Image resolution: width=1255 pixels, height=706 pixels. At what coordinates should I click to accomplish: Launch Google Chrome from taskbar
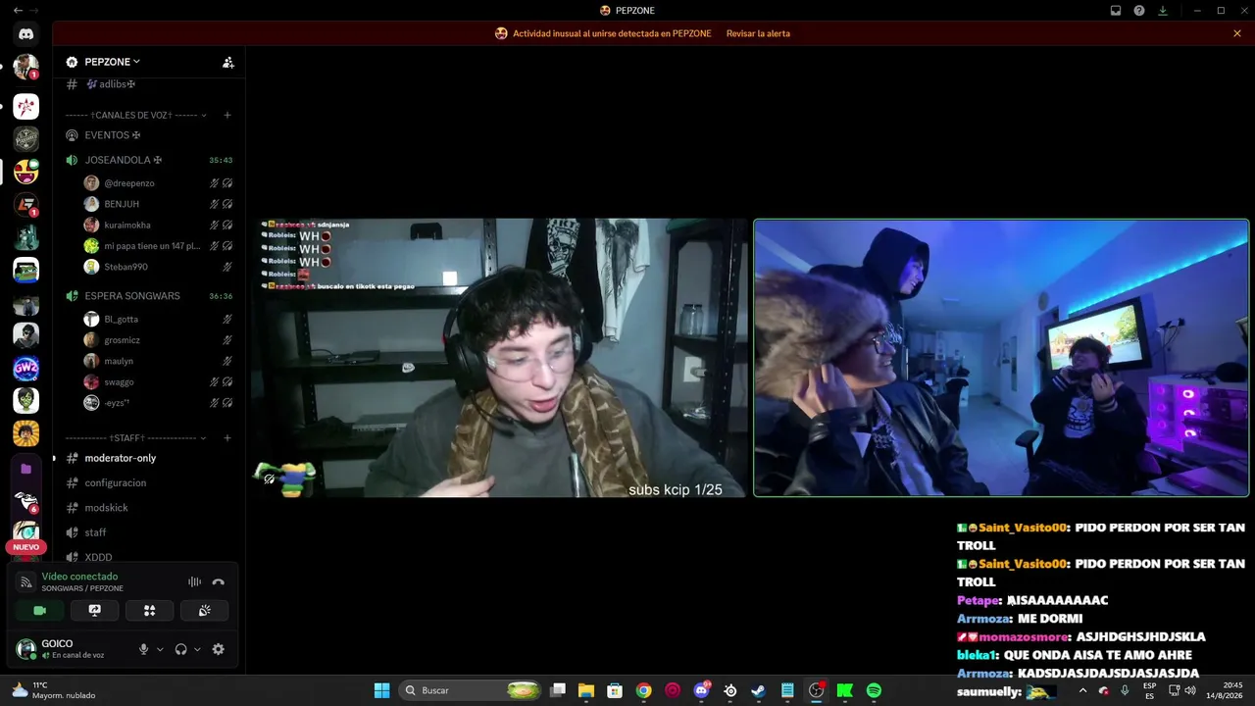click(x=643, y=690)
